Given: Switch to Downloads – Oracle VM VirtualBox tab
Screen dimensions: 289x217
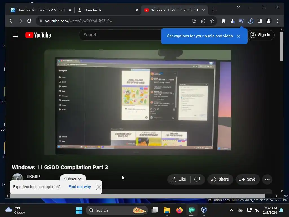Looking at the screenshot, I should (41, 10).
